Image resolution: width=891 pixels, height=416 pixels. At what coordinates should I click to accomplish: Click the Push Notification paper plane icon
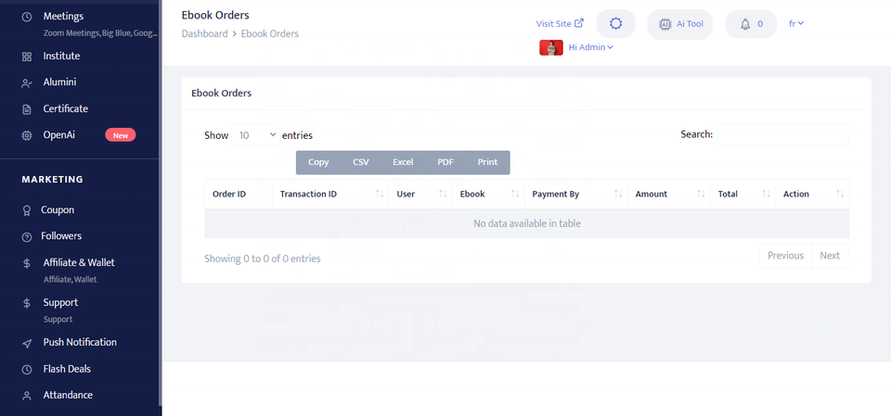click(x=27, y=343)
